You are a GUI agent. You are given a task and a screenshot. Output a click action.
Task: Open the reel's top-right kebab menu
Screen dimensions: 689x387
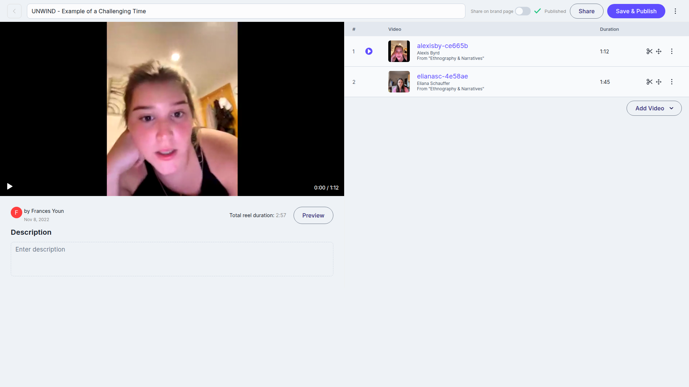tap(675, 11)
